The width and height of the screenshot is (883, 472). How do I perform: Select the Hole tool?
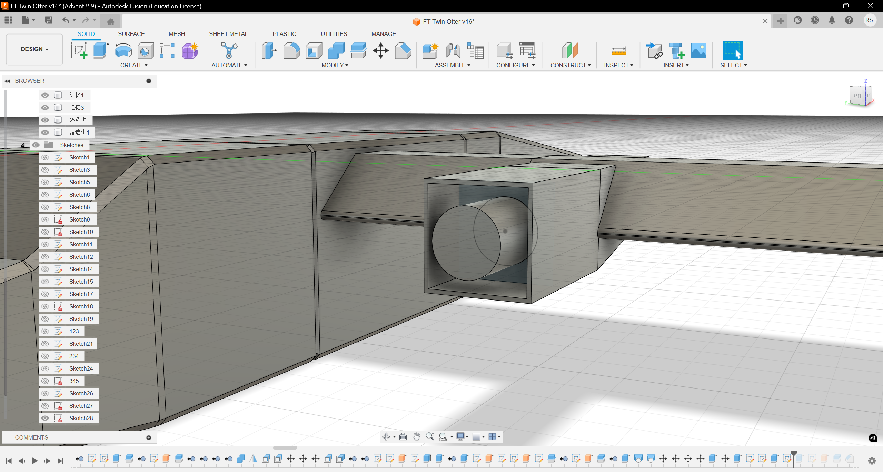[146, 50]
